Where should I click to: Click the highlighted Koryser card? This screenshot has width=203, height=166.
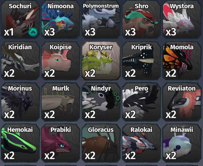point(101,61)
